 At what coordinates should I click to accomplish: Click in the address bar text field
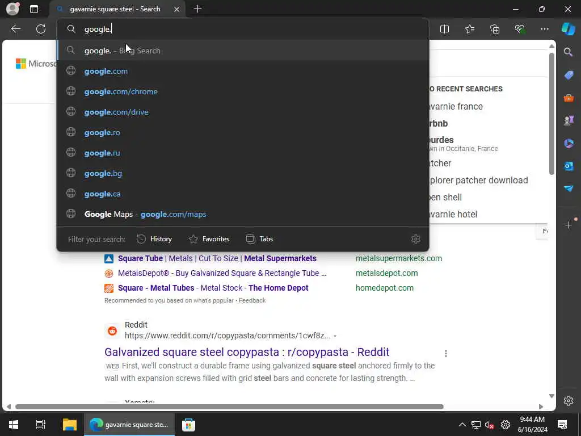(x=243, y=29)
